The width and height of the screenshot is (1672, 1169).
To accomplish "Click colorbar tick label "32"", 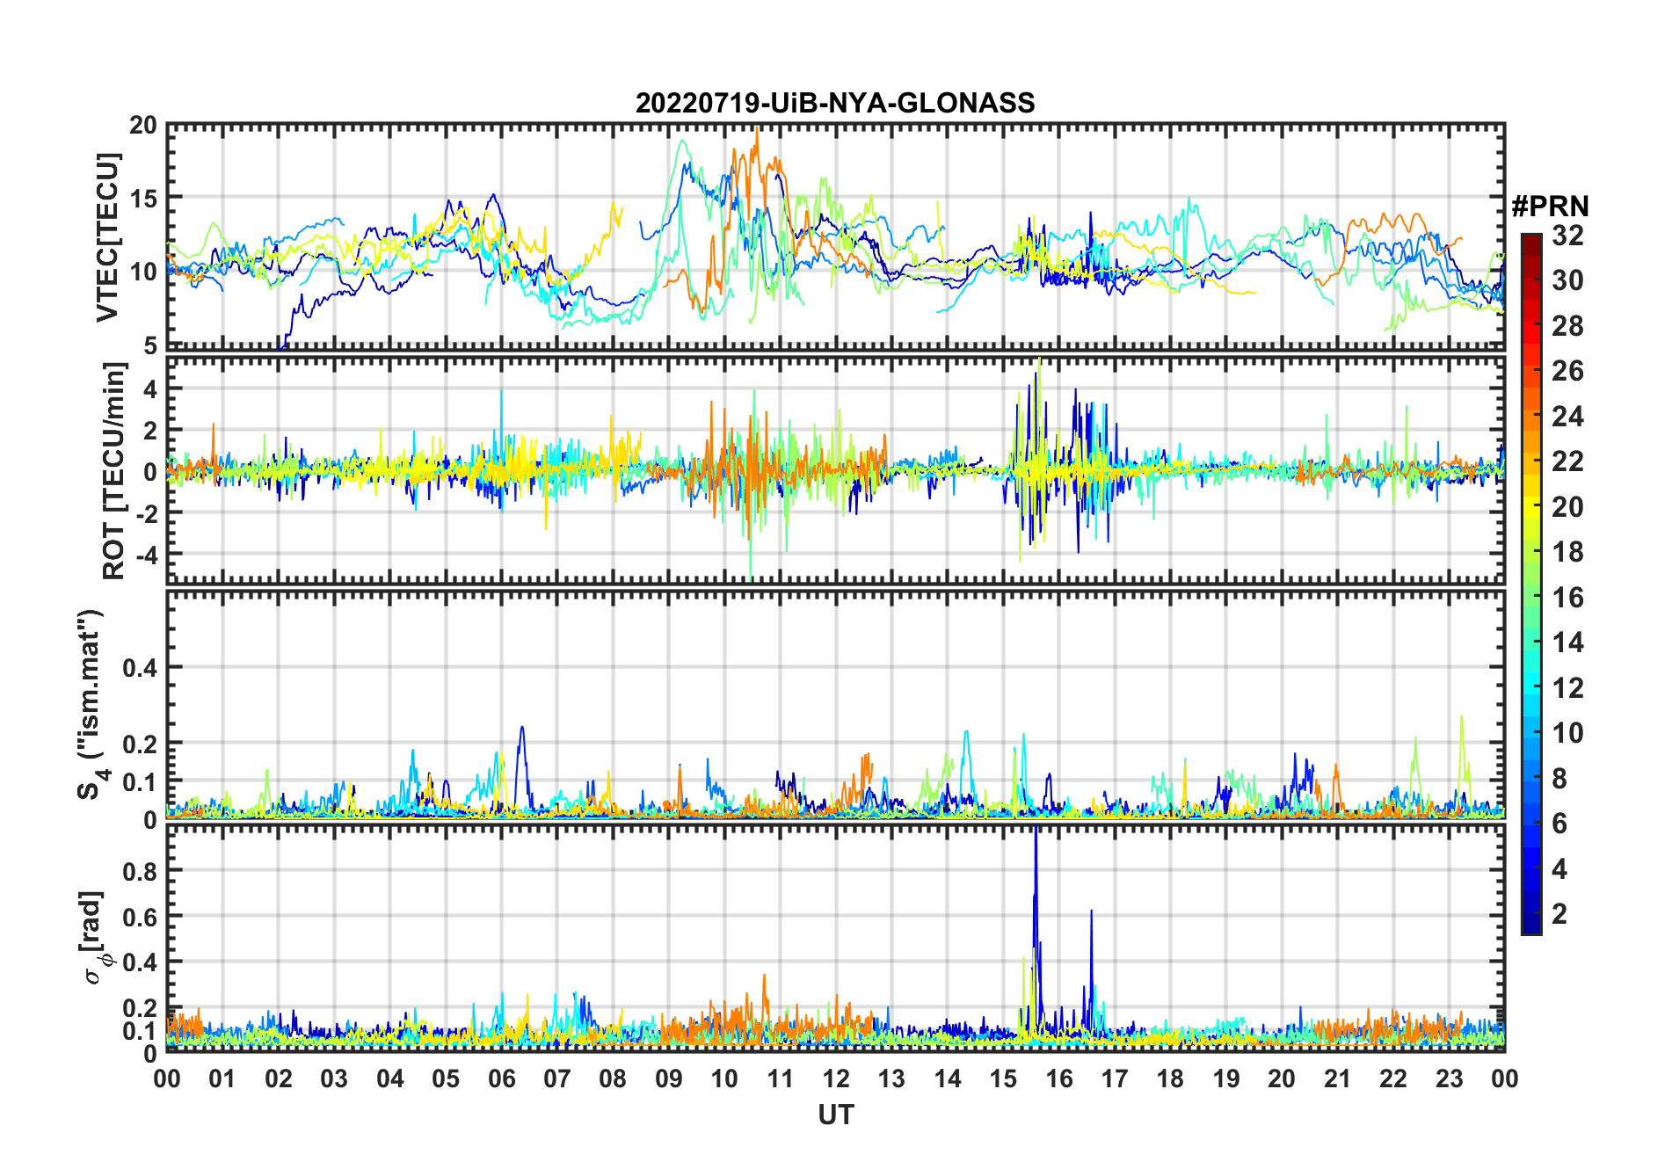I will 1567,236.
